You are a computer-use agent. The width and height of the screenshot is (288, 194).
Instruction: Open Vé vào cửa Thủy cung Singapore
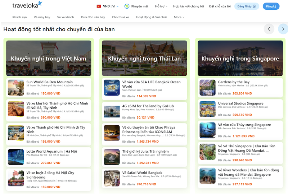(244, 125)
